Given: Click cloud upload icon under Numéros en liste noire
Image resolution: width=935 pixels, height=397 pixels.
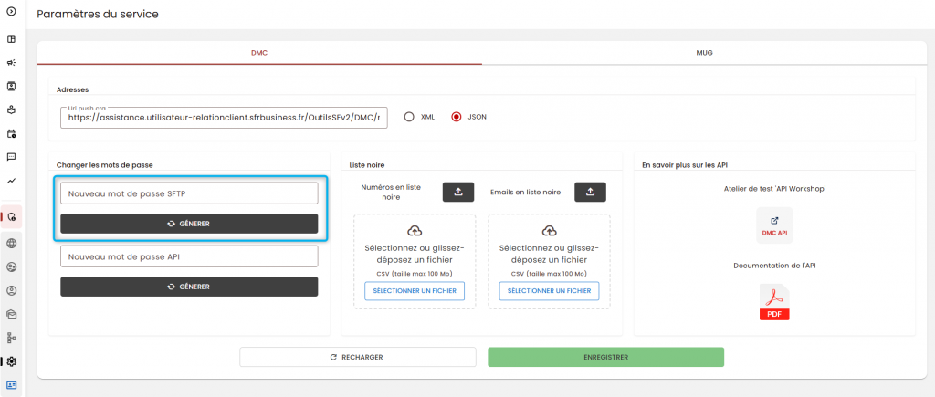Looking at the screenshot, I should click(415, 231).
